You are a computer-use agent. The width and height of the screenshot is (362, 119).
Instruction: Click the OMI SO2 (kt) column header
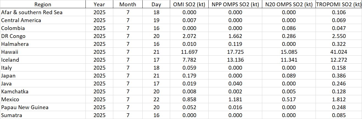pyautogui.click(x=189, y=4)
